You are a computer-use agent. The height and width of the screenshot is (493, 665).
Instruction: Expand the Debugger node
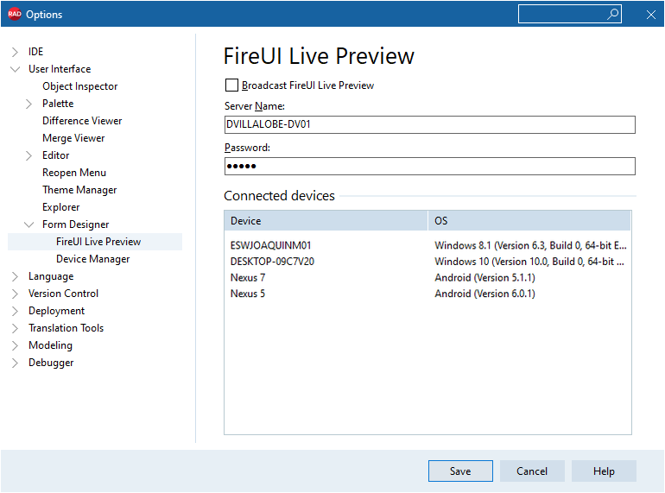pos(15,363)
